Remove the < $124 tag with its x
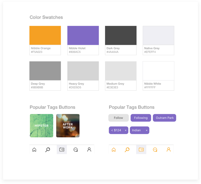Viewport: 201px width, 184px height. (126, 130)
